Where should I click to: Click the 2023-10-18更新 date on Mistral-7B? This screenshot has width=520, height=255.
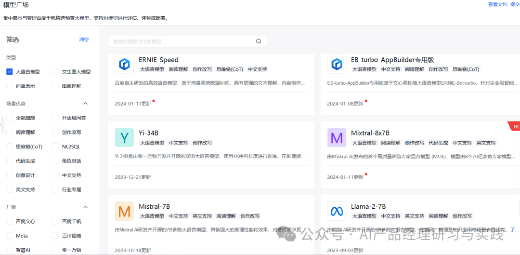click(x=133, y=250)
